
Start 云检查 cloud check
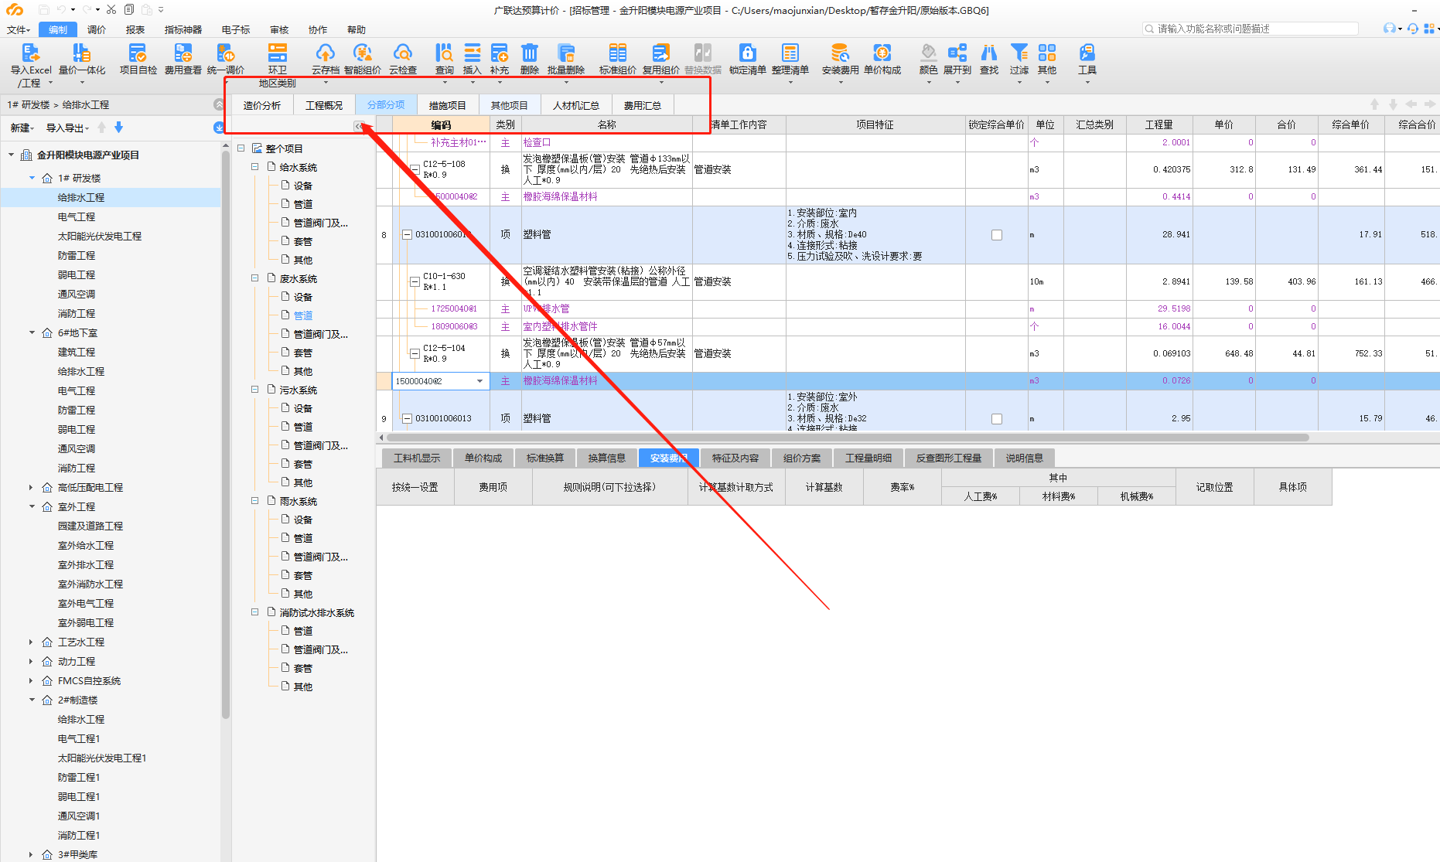[x=402, y=60]
